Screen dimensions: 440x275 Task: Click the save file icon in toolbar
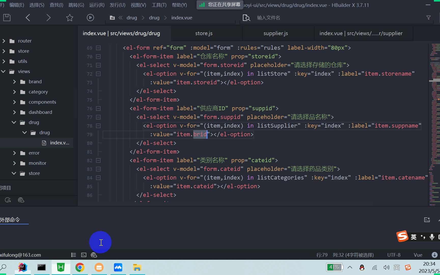(7, 18)
